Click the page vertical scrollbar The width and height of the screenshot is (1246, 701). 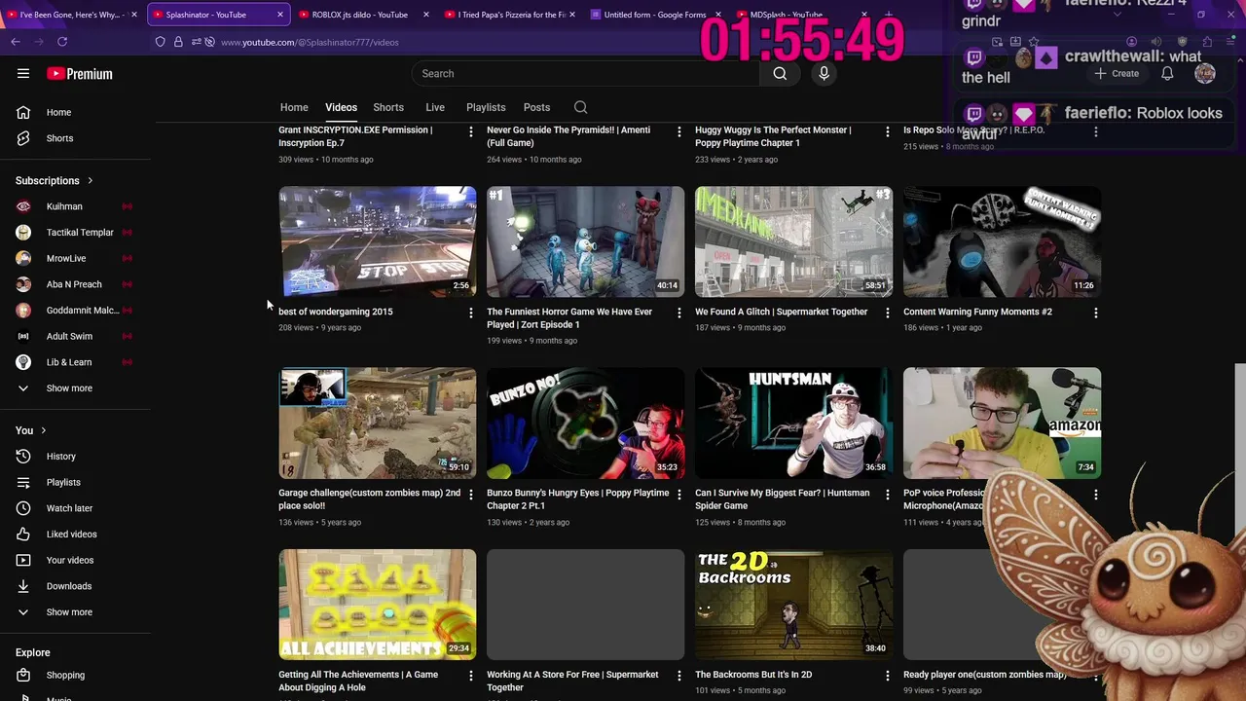tap(1240, 448)
